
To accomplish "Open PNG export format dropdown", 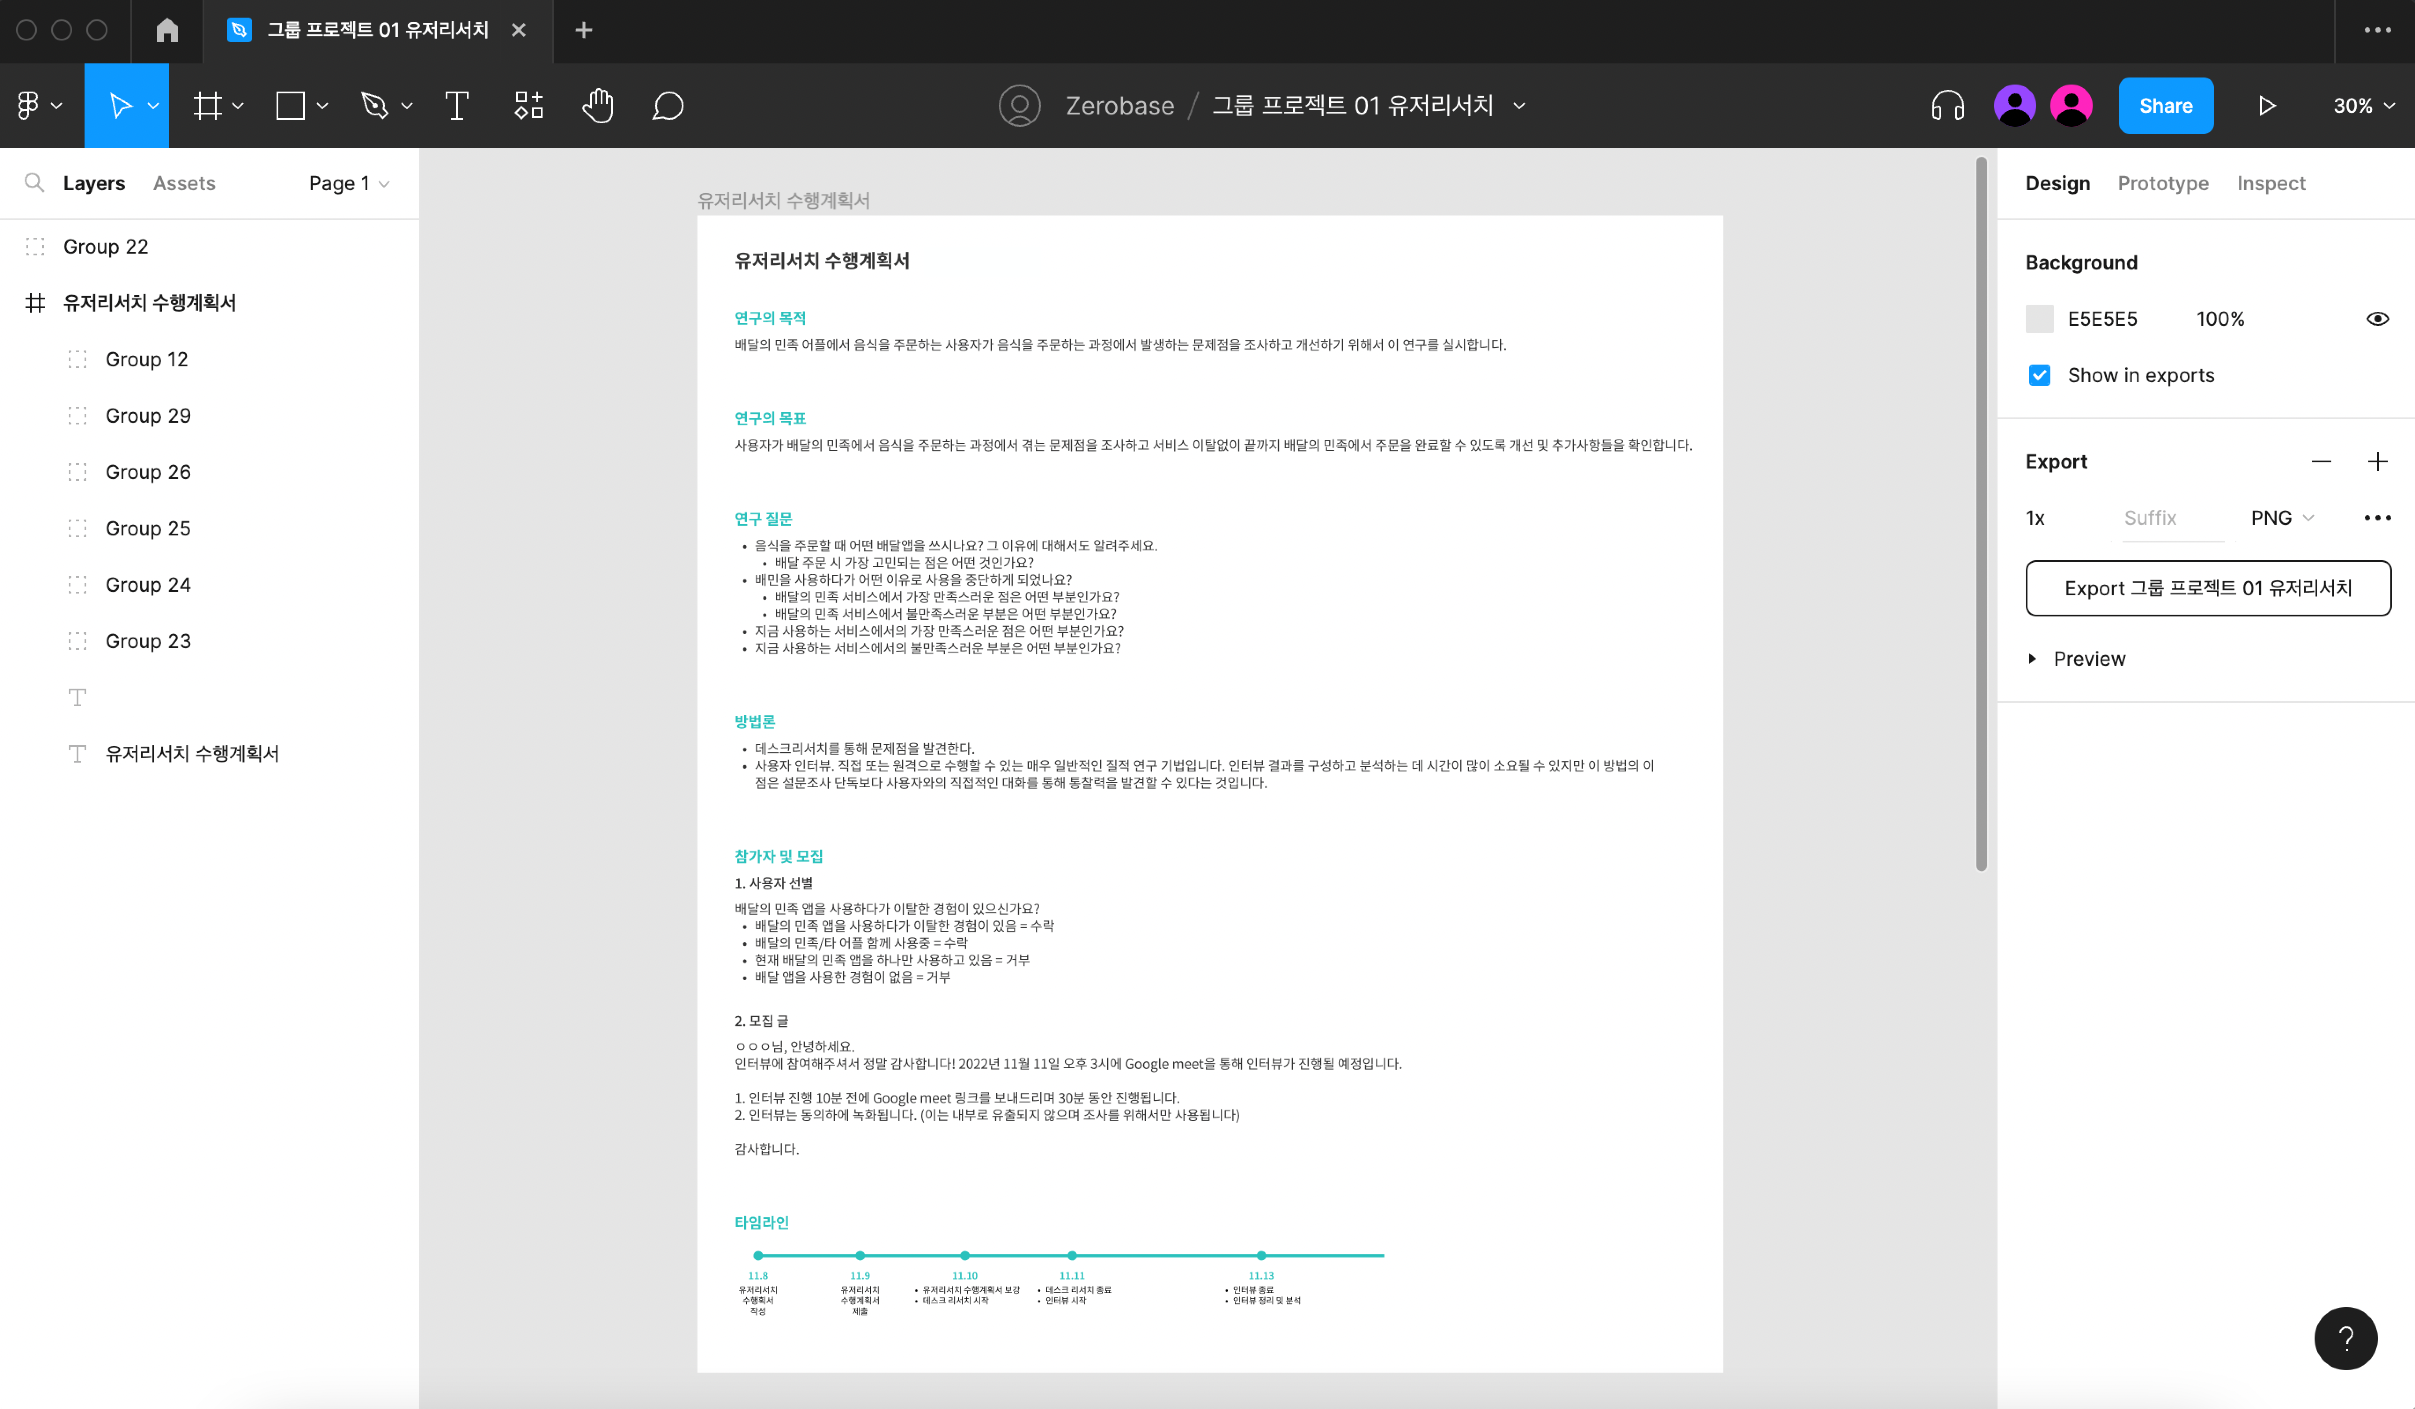I will pyautogui.click(x=2282, y=518).
